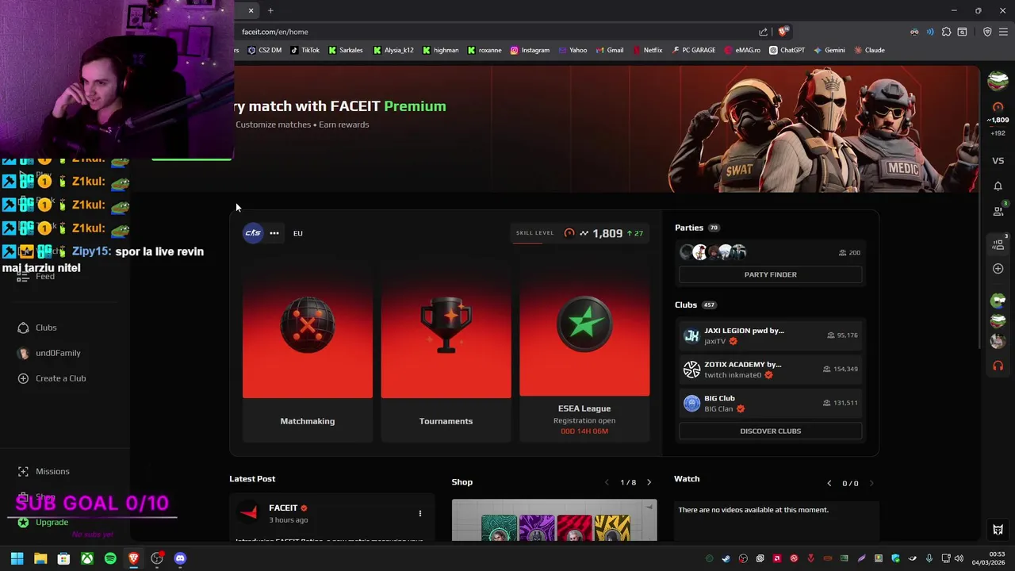The image size is (1015, 571).
Task: Open the browser sidebar panel icon
Action: (962, 32)
